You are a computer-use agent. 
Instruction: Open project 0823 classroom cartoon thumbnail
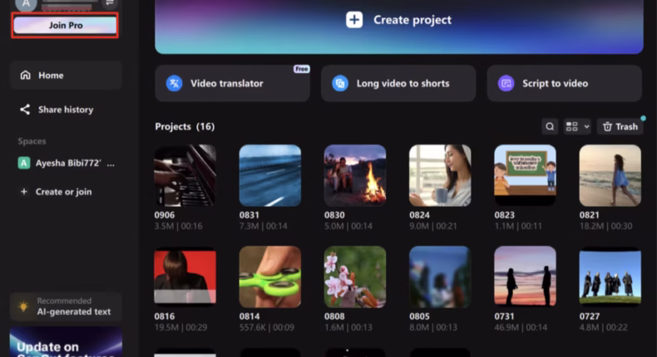point(525,175)
